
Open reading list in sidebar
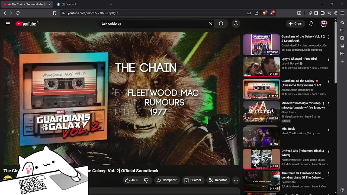coord(342,54)
